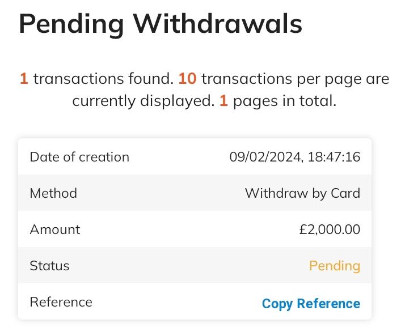This screenshot has width=405, height=336.
Task: Click the £2,000.00 amount value
Action: [x=330, y=229]
